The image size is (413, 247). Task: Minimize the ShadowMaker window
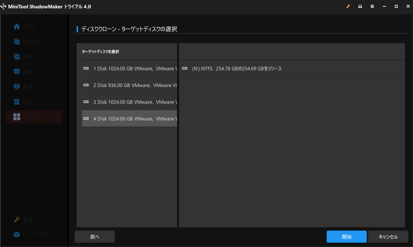coord(384,6)
